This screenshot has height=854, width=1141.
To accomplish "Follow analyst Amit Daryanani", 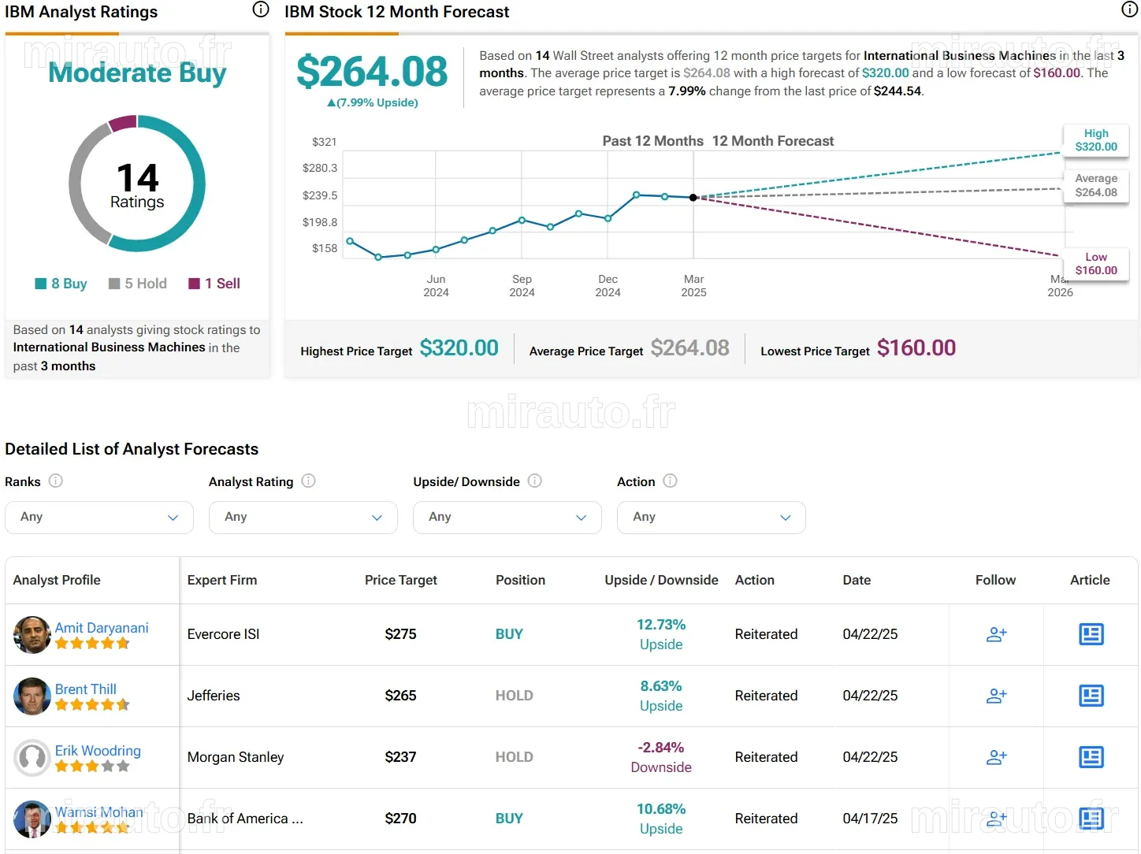I will pyautogui.click(x=996, y=634).
